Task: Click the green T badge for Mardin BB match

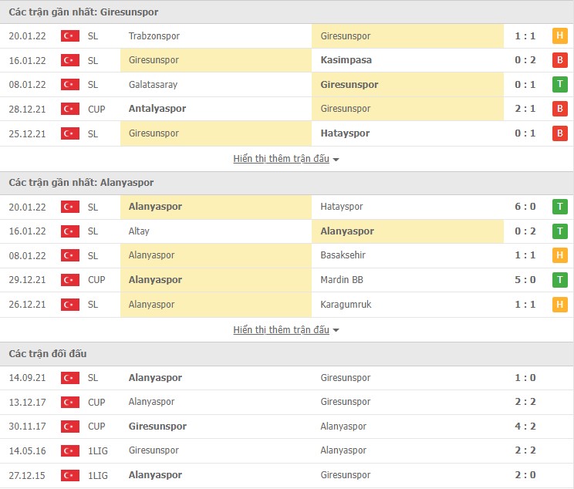Action: pyautogui.click(x=559, y=280)
